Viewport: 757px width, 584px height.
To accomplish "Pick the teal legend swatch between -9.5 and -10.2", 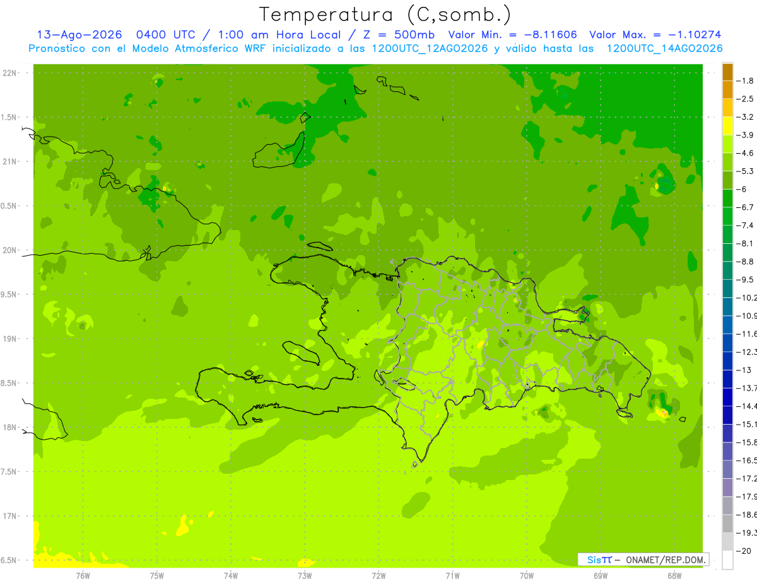I will point(727,289).
